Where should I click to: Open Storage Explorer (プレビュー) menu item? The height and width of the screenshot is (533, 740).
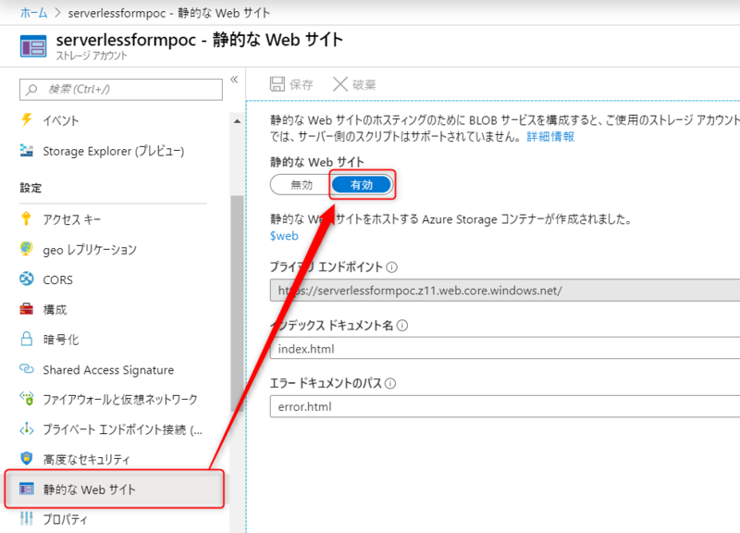click(113, 151)
